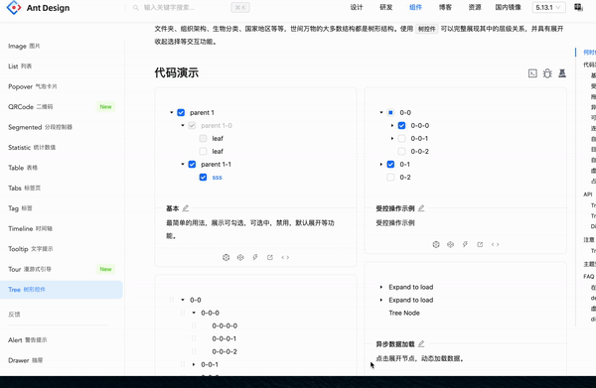Toggle the sss checkbox

(203, 178)
